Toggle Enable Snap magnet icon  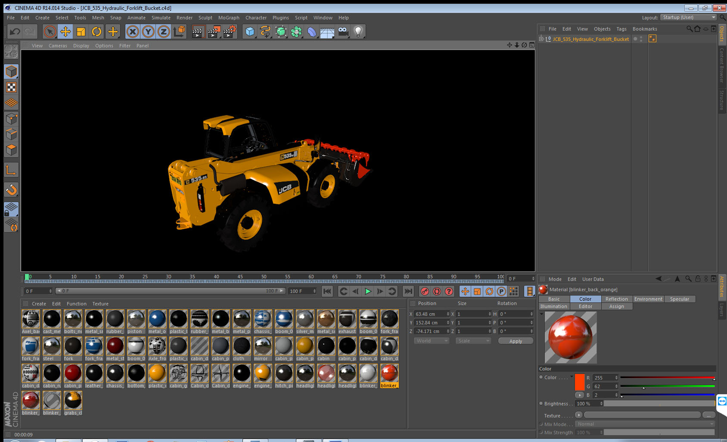[x=11, y=190]
